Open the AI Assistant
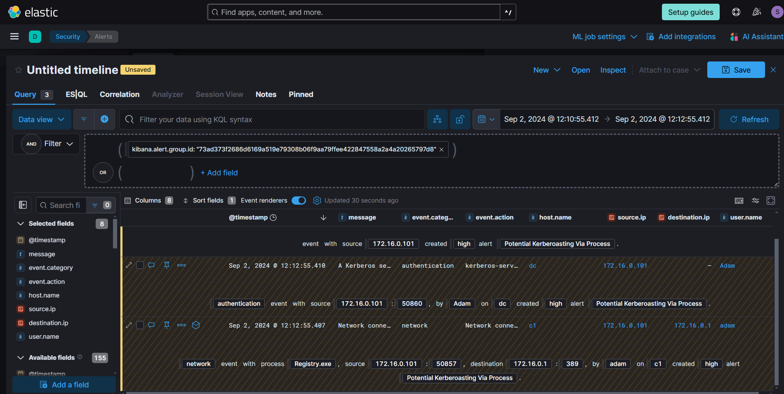 coord(757,37)
